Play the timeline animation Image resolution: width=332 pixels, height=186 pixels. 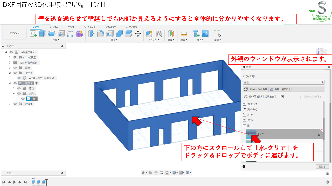[x=15, y=182]
